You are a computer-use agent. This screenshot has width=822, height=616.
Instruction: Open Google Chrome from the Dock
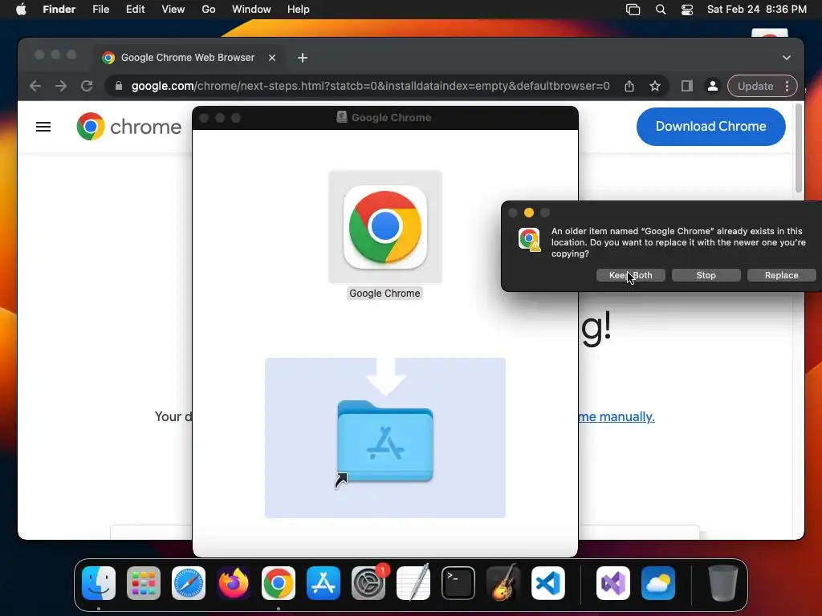pos(279,583)
